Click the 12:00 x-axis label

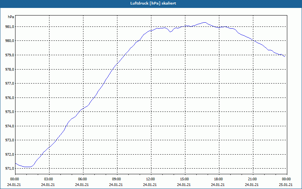coord(151,179)
